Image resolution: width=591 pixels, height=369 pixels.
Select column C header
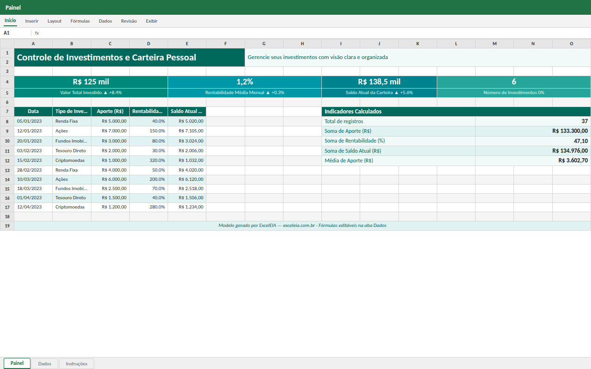[x=110, y=44]
